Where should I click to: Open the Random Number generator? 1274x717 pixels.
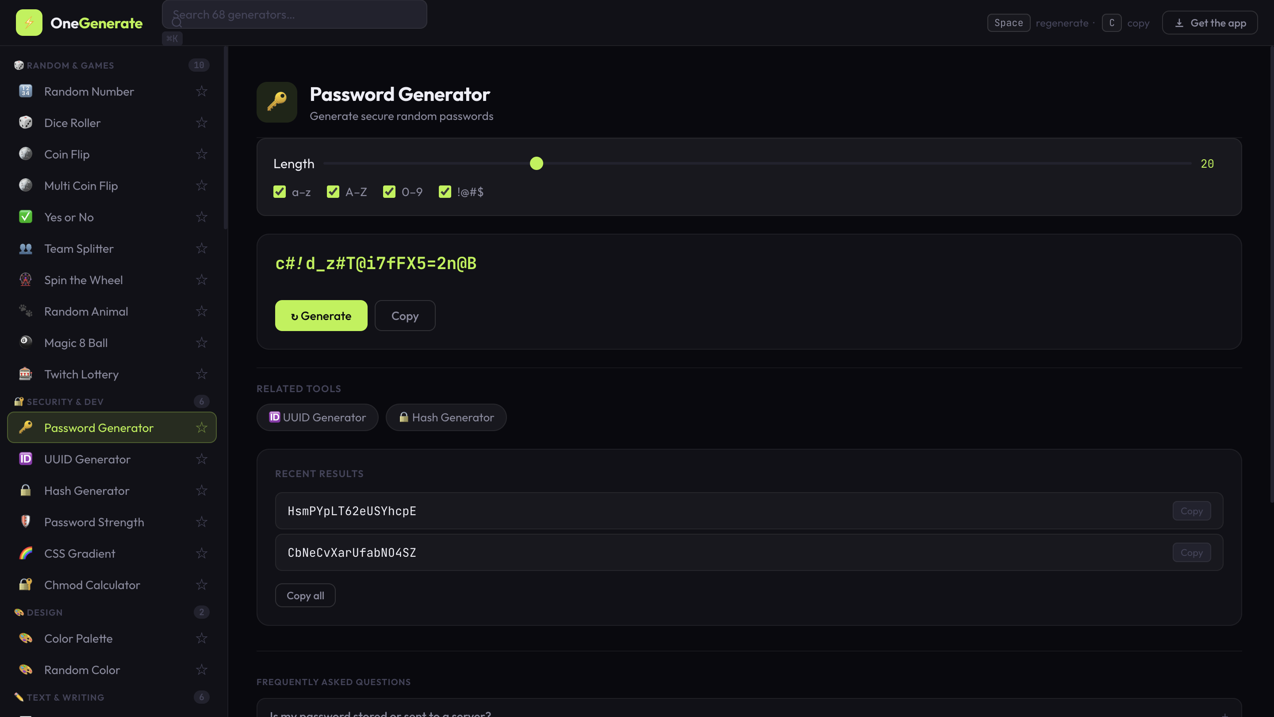click(89, 91)
